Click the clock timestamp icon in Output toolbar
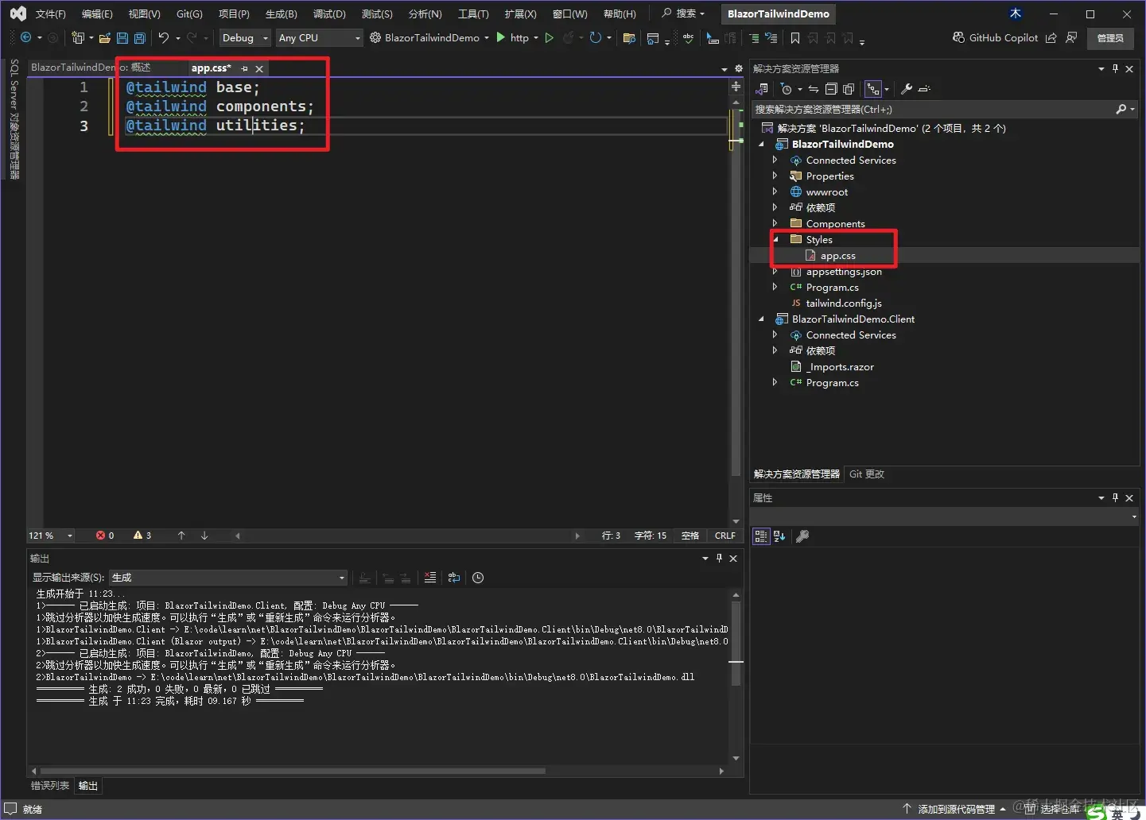 478,578
